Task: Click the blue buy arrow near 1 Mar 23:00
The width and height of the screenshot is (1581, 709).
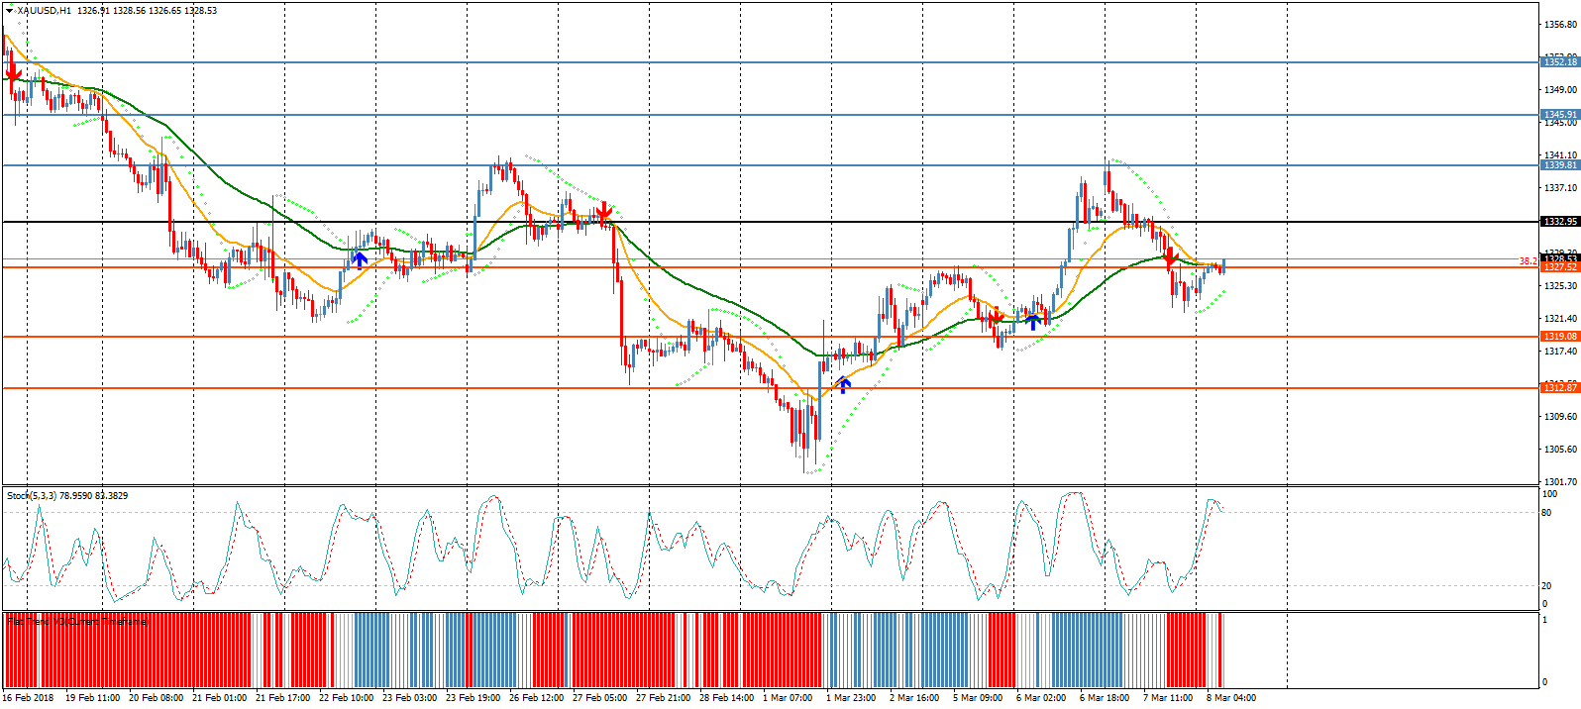Action: click(x=843, y=384)
